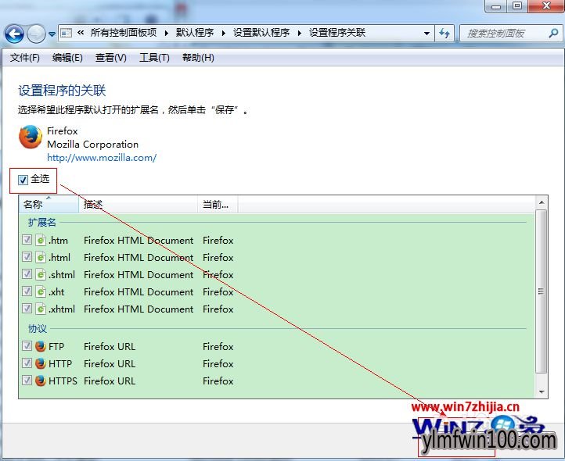The image size is (565, 461).
Task: Click the vertical scrollbar thumb
Action: click(542, 291)
